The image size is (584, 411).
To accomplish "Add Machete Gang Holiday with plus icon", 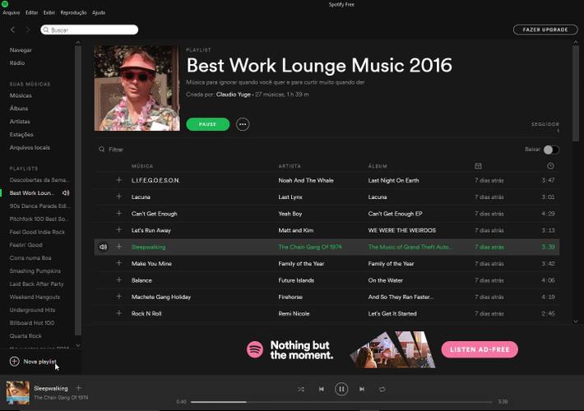I will point(118,297).
